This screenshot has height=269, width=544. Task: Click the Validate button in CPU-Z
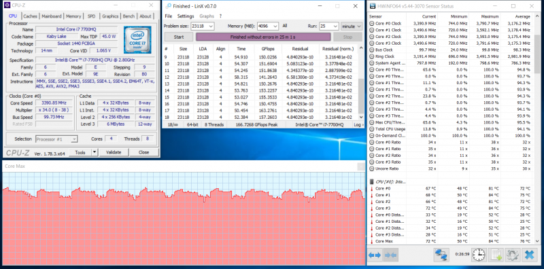114,152
